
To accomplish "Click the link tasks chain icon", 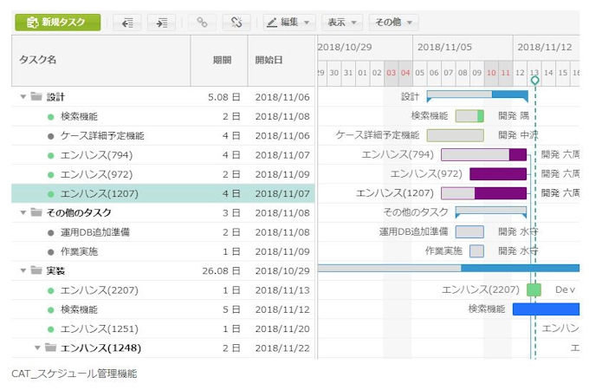I will click(x=202, y=23).
